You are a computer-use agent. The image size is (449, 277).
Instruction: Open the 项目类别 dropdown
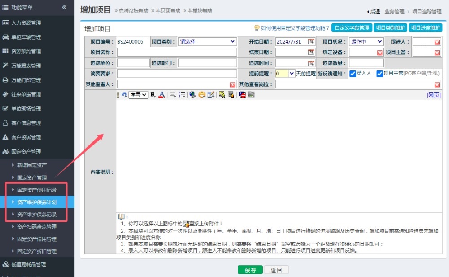click(207, 42)
